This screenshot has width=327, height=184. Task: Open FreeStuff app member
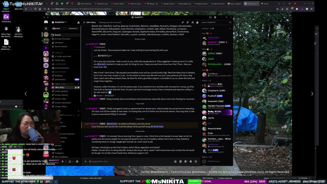tap(217, 96)
